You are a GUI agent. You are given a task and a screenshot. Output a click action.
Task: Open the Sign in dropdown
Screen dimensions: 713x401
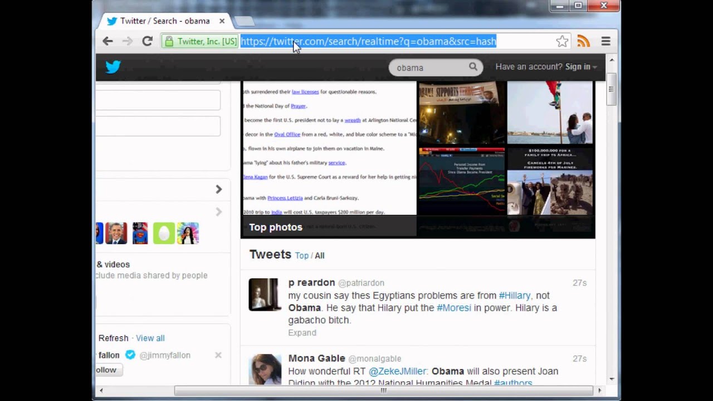pos(581,67)
